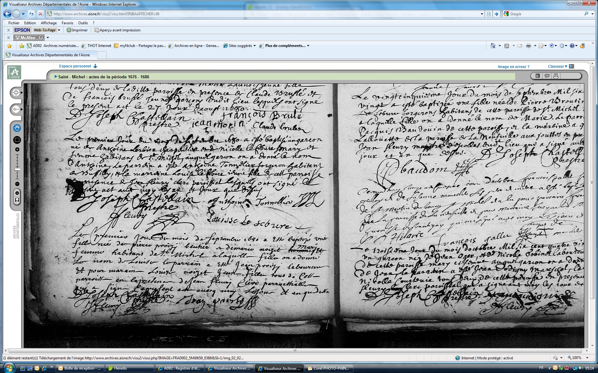Viewport: 598px width, 373px height.
Task: Open the register pages panel icon
Action: click(x=538, y=76)
